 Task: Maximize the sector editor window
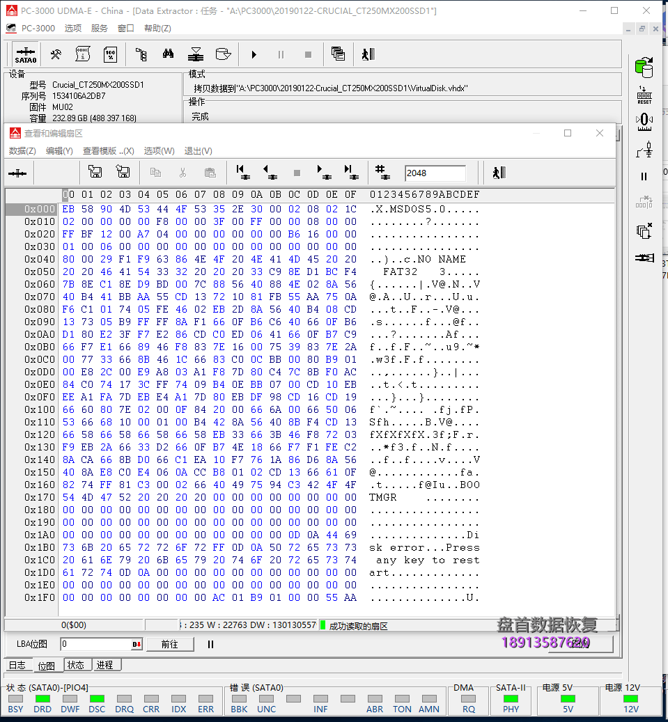coord(568,133)
